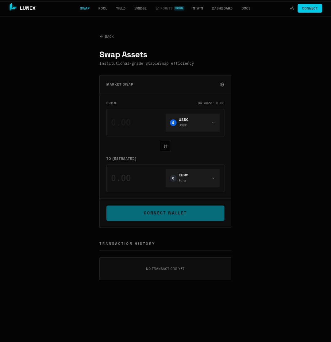331x342 pixels.
Task: Open the Stats page
Action: [198, 8]
